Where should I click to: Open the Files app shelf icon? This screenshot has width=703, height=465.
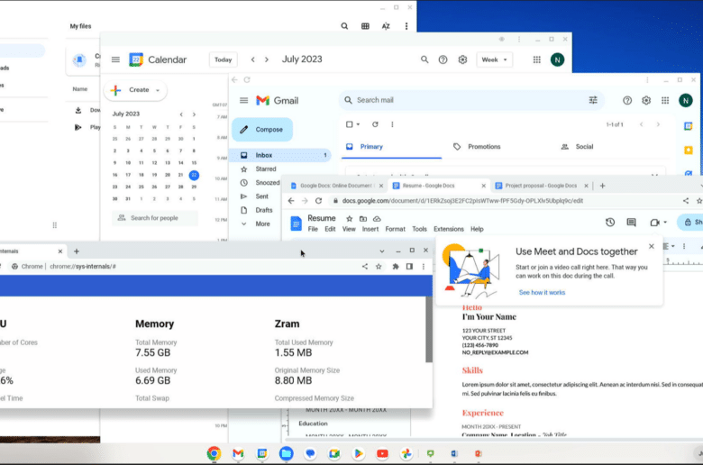pyautogui.click(x=286, y=454)
